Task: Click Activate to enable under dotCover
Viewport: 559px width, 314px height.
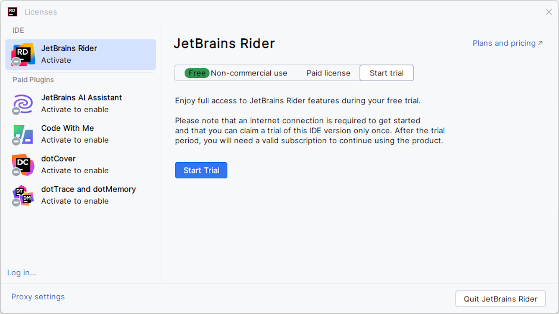Action: 74,171
